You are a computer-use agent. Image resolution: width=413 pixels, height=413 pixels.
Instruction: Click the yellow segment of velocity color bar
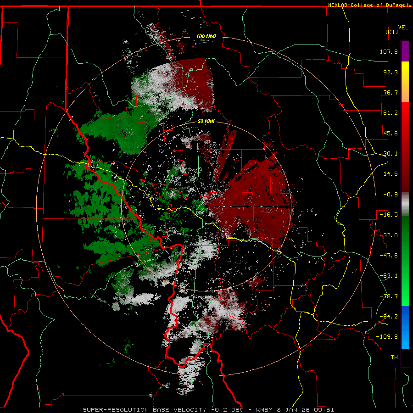point(405,72)
